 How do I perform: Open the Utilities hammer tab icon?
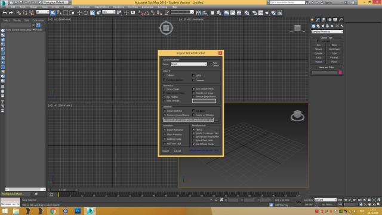click(341, 20)
